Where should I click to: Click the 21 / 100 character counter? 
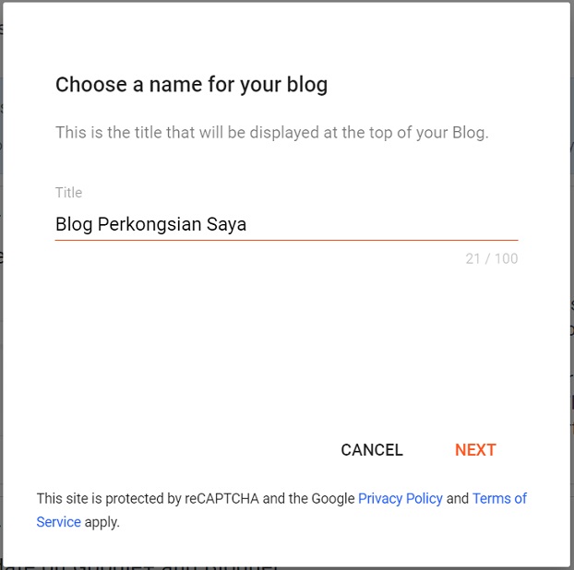[x=491, y=259]
